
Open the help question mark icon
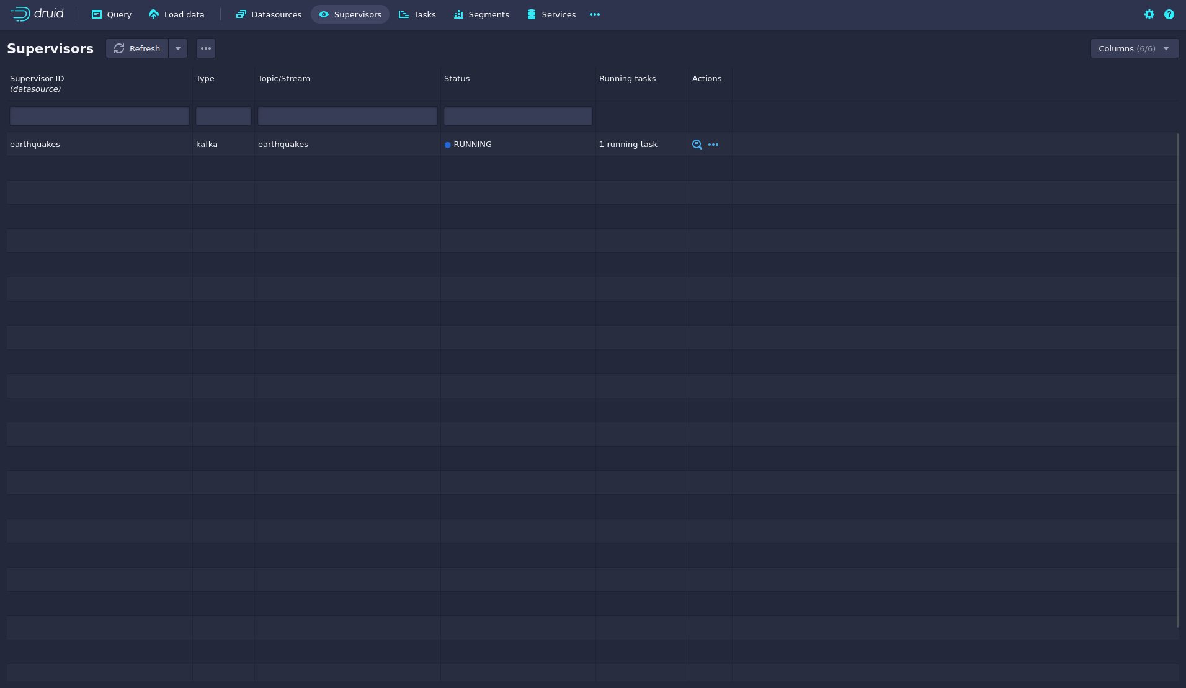pyautogui.click(x=1169, y=14)
